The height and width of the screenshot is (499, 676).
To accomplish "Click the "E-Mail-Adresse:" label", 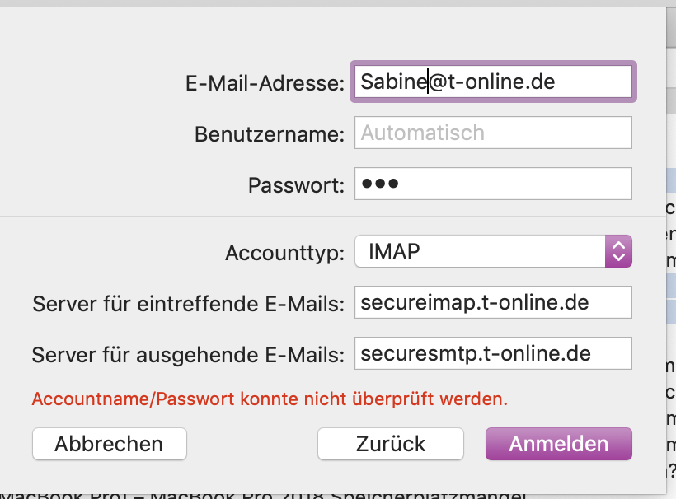I will pyautogui.click(x=265, y=82).
